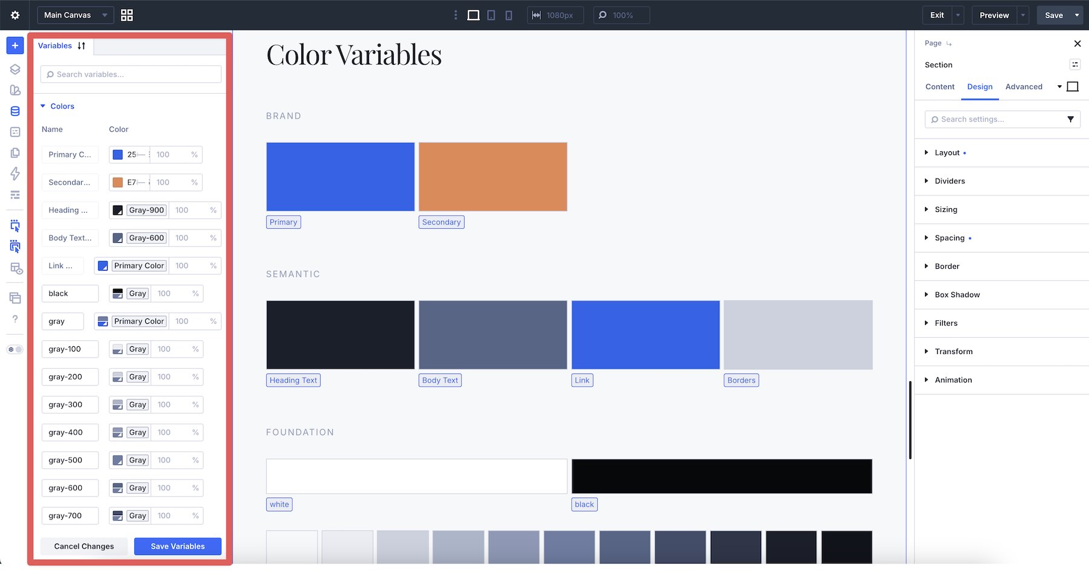The height and width of the screenshot is (572, 1089).
Task: Open the Primary Color variable swatch
Action: coord(118,154)
